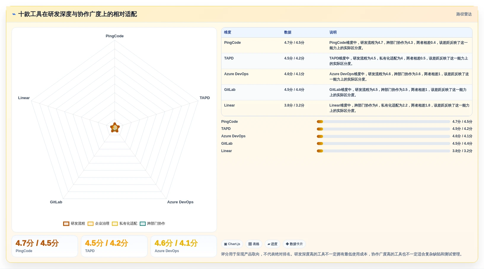Select Azure DevOps table row name
Viewport: 484px width, 269px height.
coord(236,74)
